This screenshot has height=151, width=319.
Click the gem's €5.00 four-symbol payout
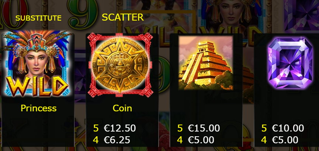coord(285,140)
